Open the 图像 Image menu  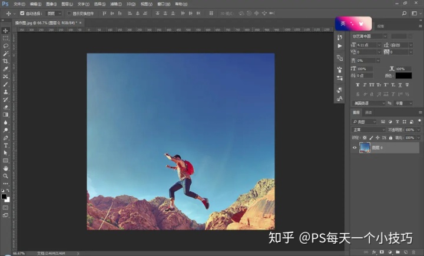tap(51, 4)
